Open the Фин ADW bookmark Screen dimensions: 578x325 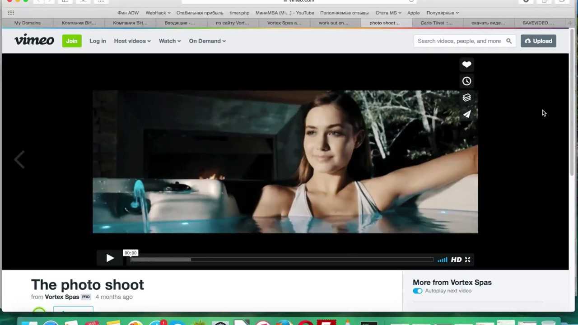pos(128,13)
